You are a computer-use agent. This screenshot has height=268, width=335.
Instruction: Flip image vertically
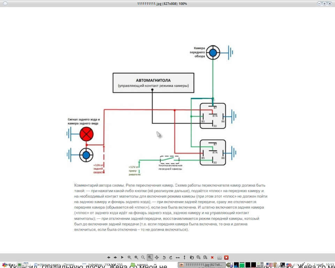point(184,258)
